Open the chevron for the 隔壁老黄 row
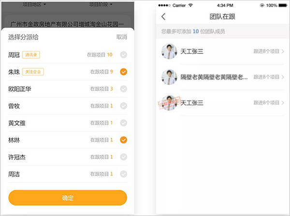This screenshot has width=290, height=216. 283,77
